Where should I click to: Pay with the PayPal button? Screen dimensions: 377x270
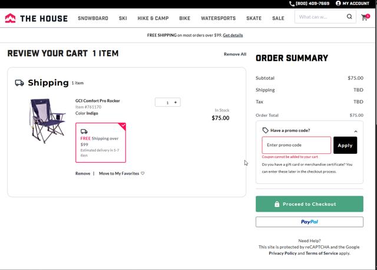309,222
